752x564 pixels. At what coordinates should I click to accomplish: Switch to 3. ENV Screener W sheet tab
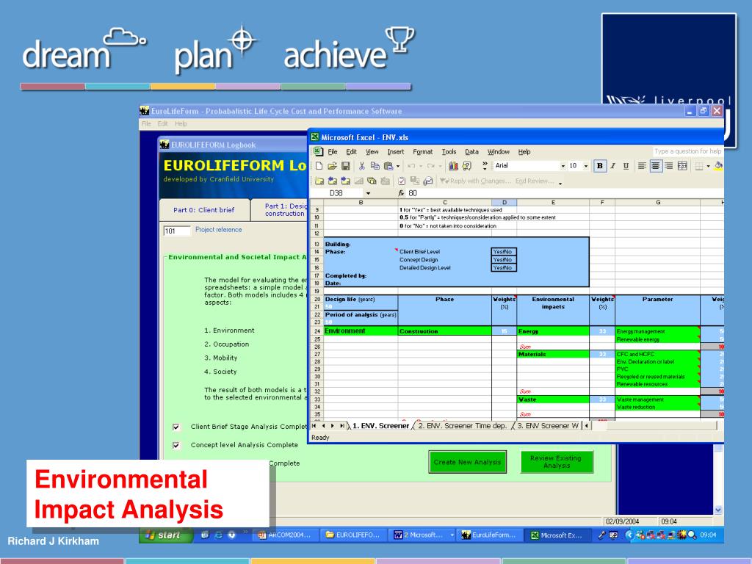548,425
